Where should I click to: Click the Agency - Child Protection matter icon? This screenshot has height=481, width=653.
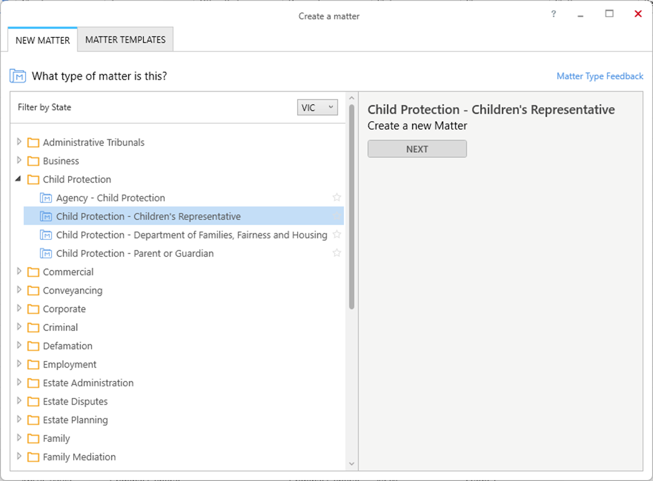pyautogui.click(x=46, y=198)
